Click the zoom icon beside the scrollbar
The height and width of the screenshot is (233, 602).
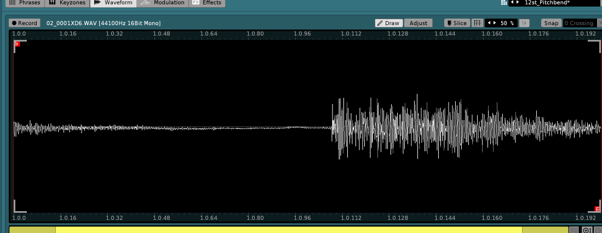point(586,230)
